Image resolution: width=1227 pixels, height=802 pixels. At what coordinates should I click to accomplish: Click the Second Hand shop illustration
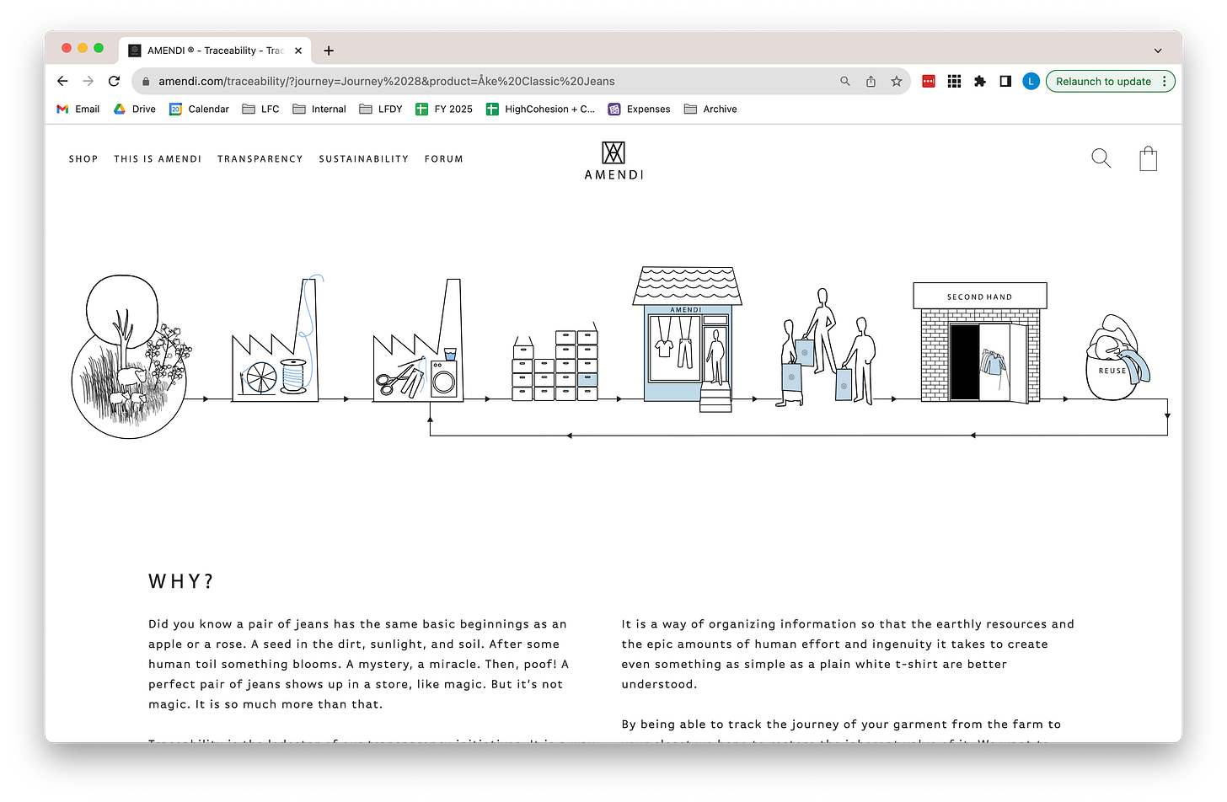(980, 343)
